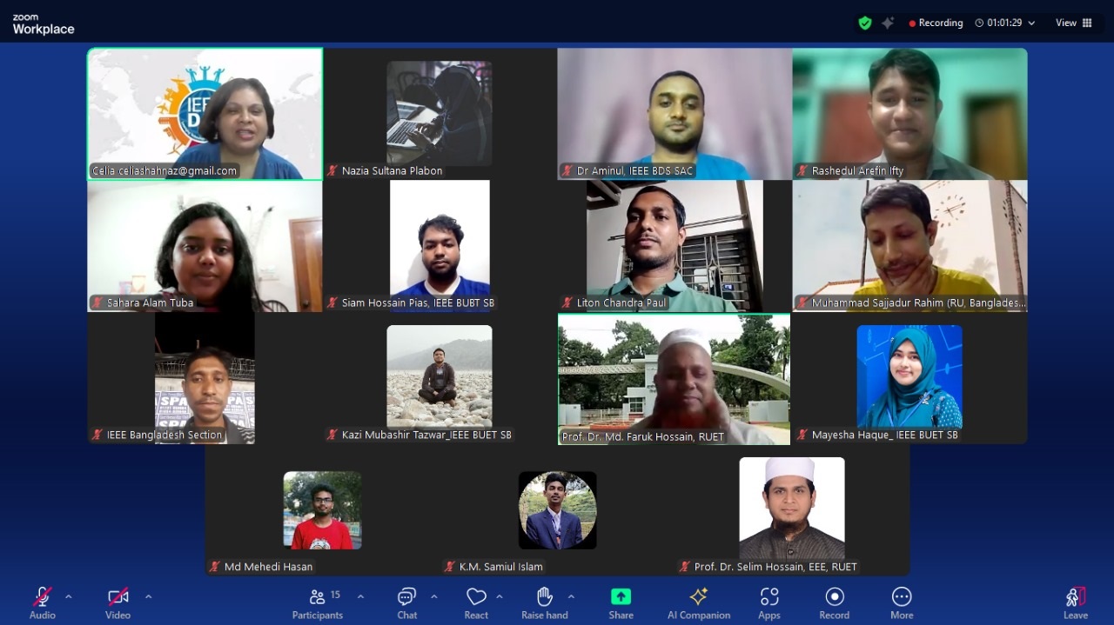Image resolution: width=1114 pixels, height=625 pixels.
Task: Select Liton Chandra Paul's video tile
Action: click(674, 246)
